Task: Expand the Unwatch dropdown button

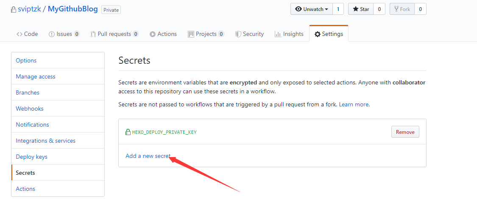Action: 312,9
